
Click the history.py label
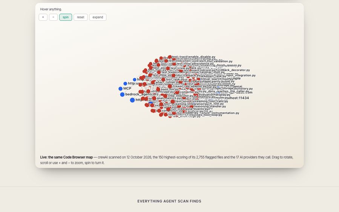click(245, 89)
